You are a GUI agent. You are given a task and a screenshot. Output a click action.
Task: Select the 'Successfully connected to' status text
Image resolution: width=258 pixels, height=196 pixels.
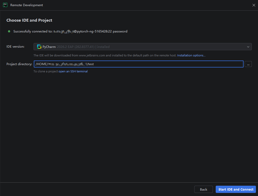33,31
